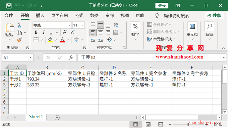The height and width of the screenshot is (128, 228).
Task: Click the lightbulb Tell Me icon
Action: pos(157,16)
